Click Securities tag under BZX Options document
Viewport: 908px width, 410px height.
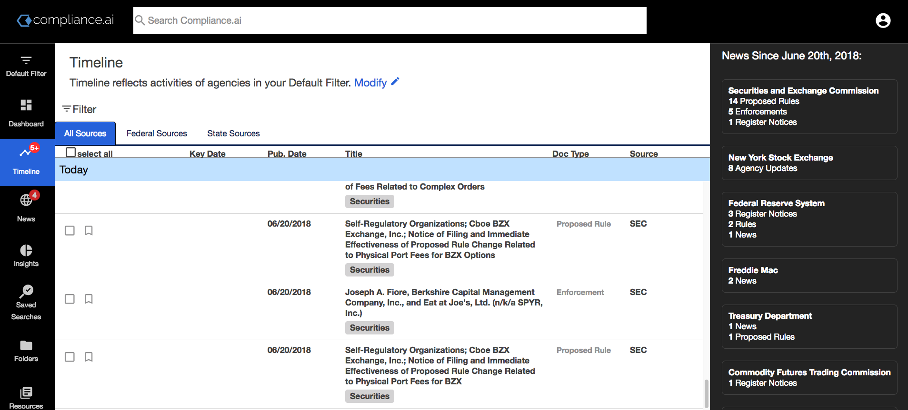(x=369, y=270)
